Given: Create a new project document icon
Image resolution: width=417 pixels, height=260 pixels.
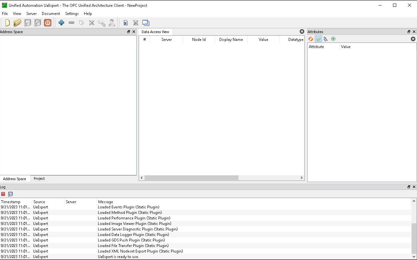Looking at the screenshot, I should tap(7, 23).
